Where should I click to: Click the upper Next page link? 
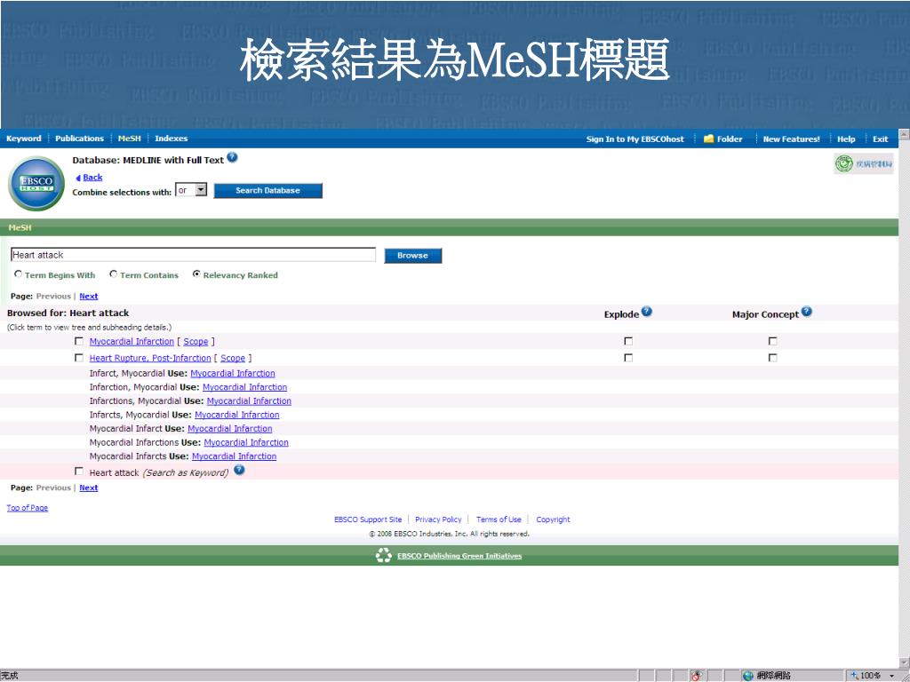click(89, 297)
